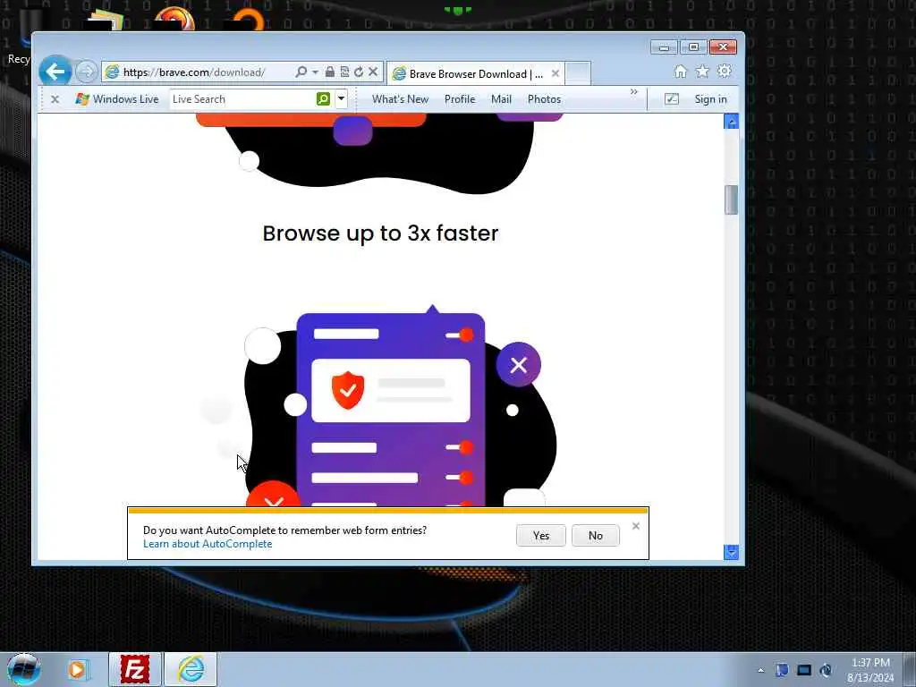Open Favorites with the star icon

coord(702,72)
